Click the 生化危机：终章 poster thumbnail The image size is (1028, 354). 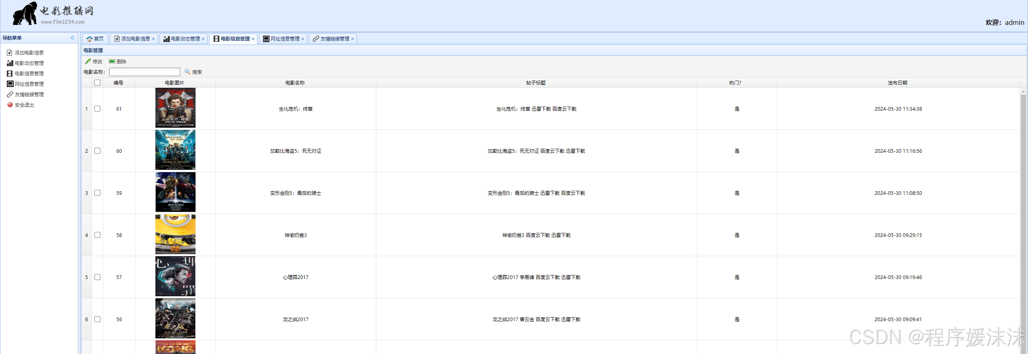point(175,108)
